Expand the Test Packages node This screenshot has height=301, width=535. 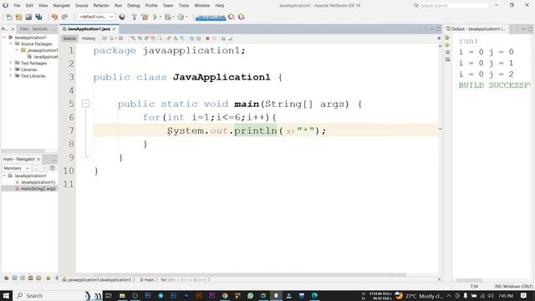(11, 64)
